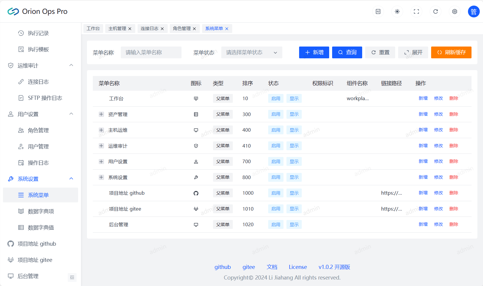Viewport: 483px width, 286px height.
Task: Click the Orion Ops Pro logo
Action: [x=37, y=11]
